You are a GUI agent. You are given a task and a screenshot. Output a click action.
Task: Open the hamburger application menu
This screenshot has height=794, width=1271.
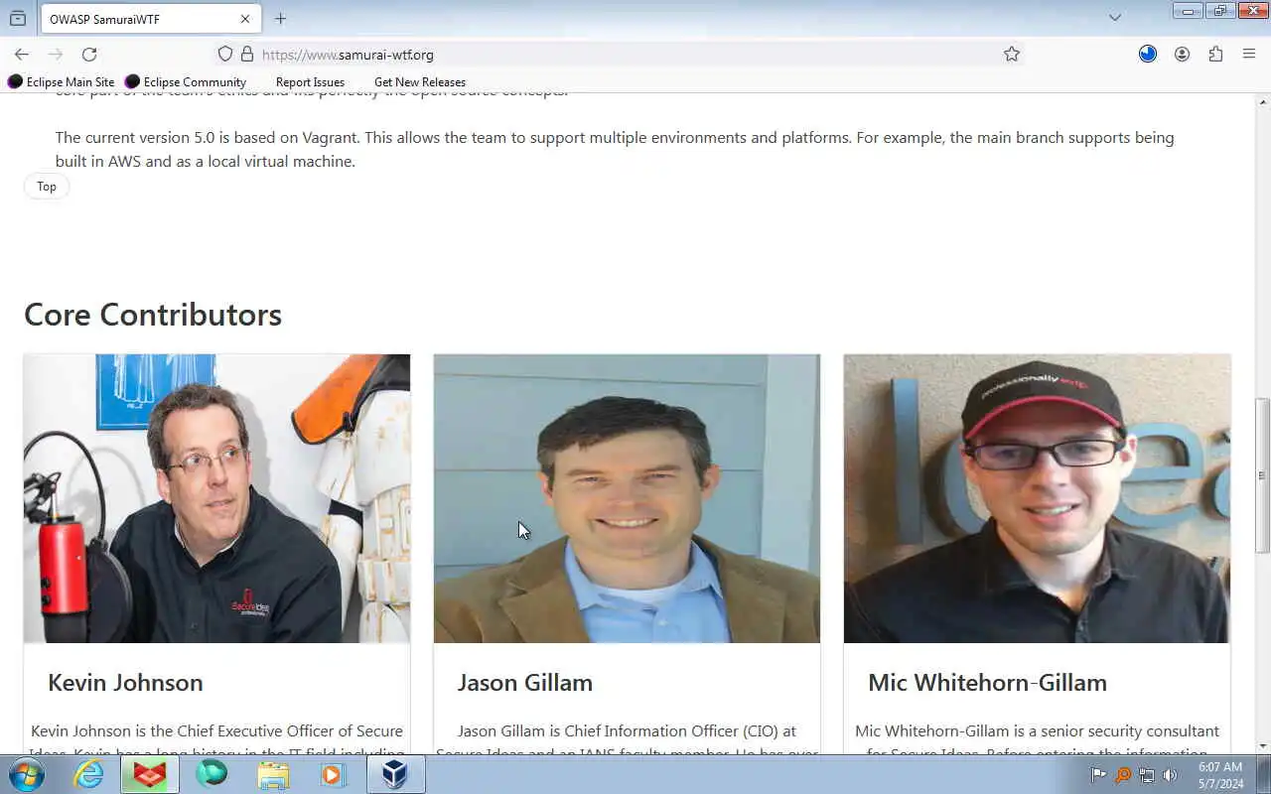(1249, 55)
